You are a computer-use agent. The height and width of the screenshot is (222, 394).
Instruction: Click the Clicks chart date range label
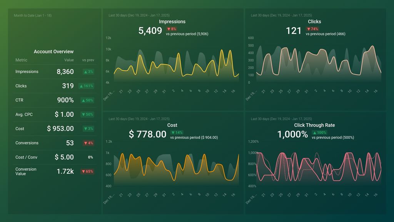point(281,15)
